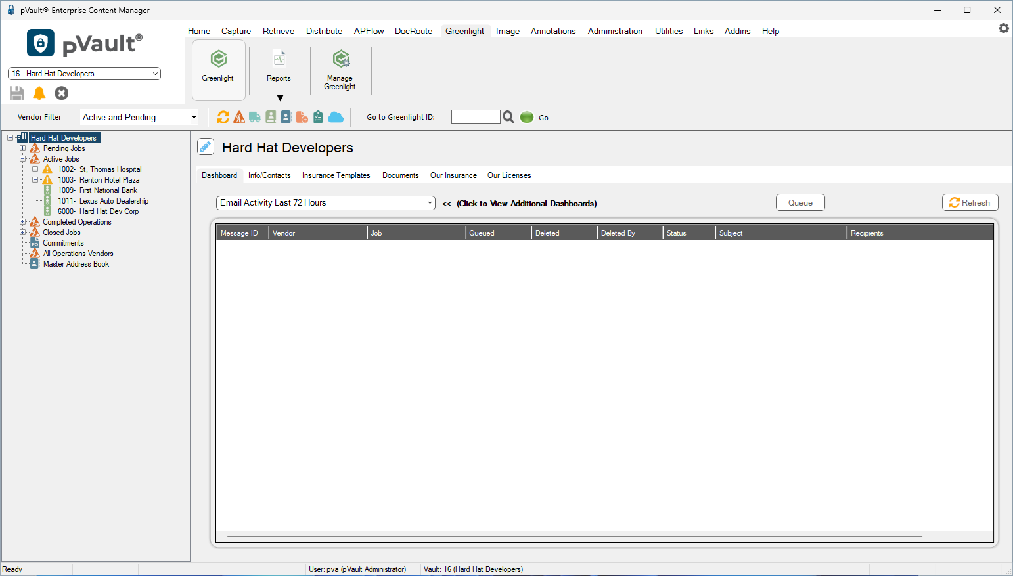
Task: Click the orange notification bell icon
Action: tap(39, 93)
